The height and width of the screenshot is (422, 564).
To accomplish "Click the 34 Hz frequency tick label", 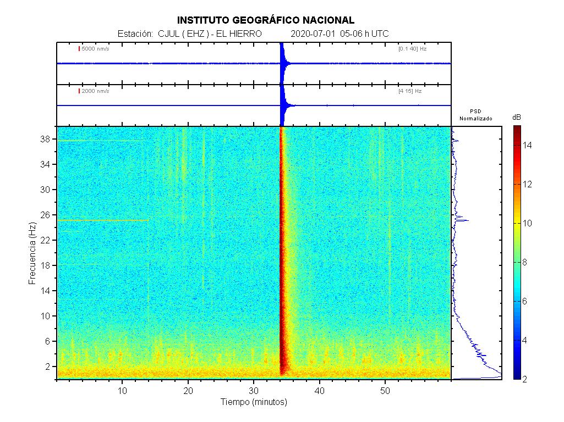I will click(x=45, y=164).
